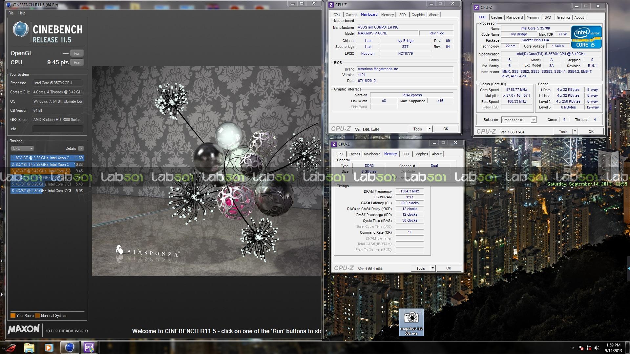The image size is (630, 354).
Task: Open the Help menu in Cinebench
Action: (22, 13)
